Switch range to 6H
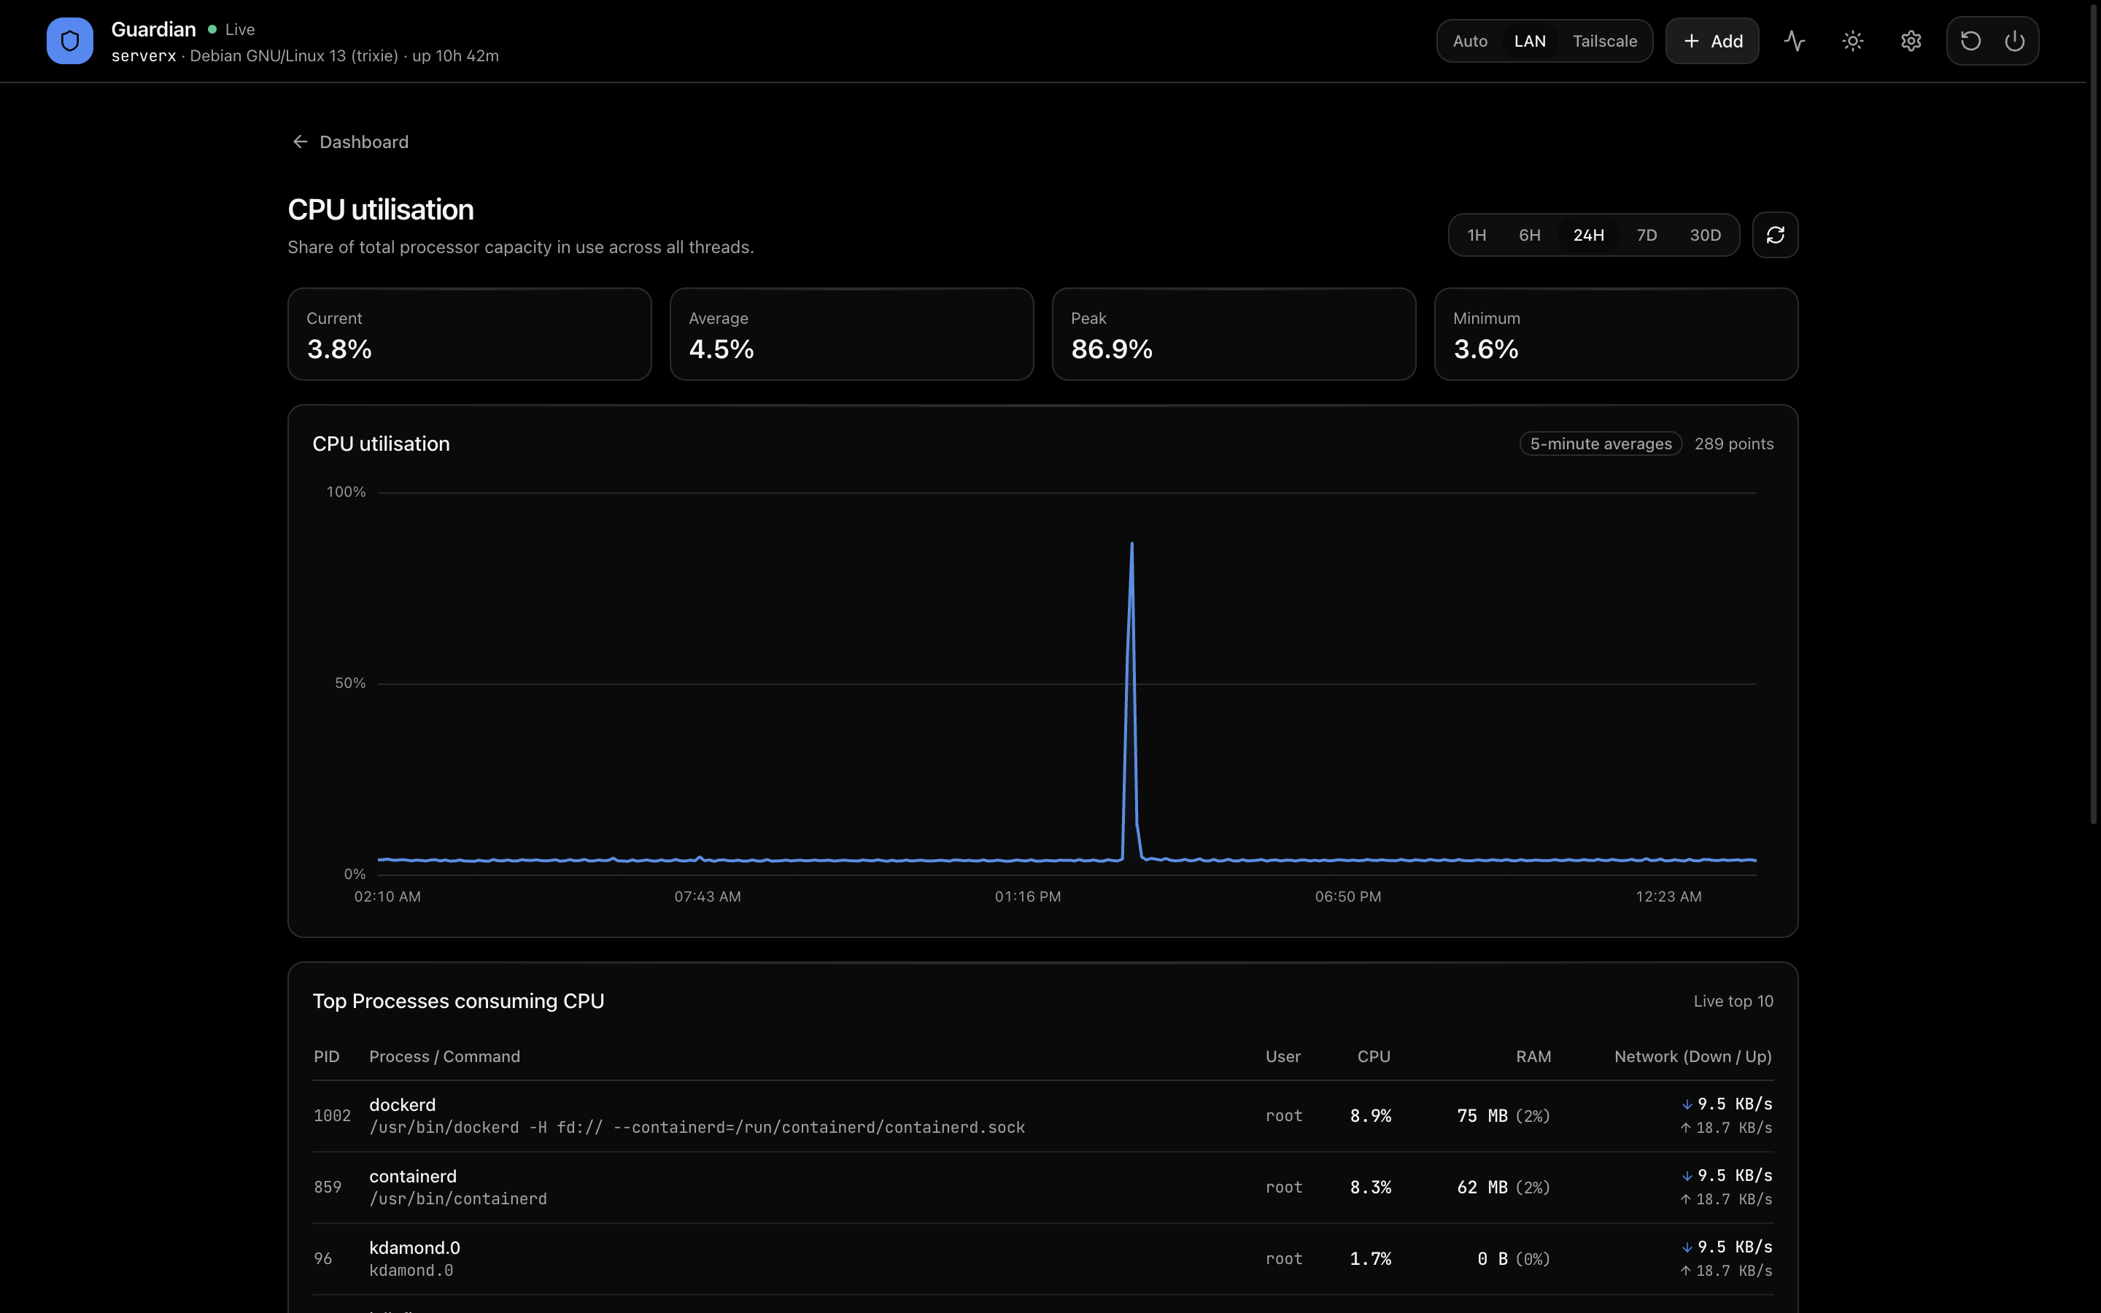The height and width of the screenshot is (1313, 2101). click(x=1530, y=236)
